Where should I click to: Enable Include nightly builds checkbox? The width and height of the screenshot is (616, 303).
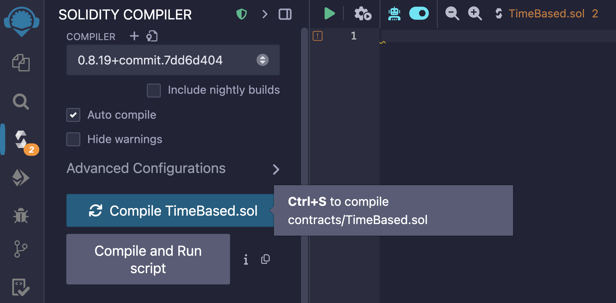[154, 90]
